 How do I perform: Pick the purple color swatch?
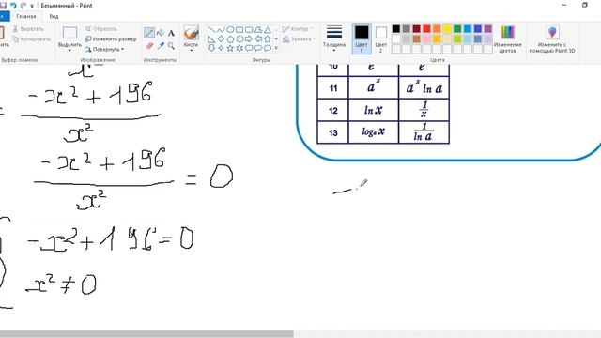tap(487, 29)
